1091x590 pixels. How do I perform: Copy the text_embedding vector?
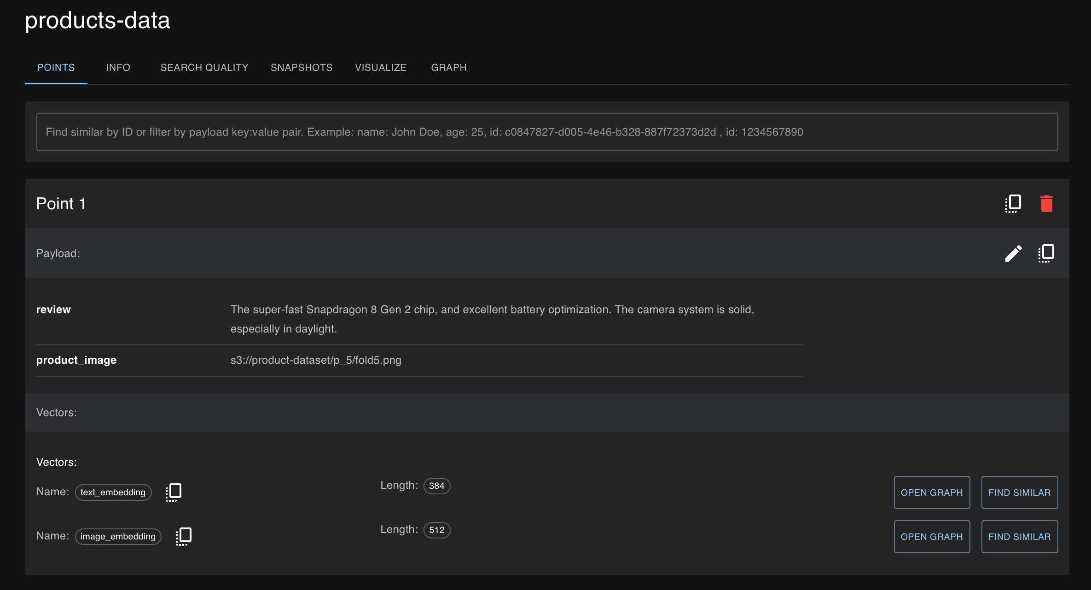[174, 492]
